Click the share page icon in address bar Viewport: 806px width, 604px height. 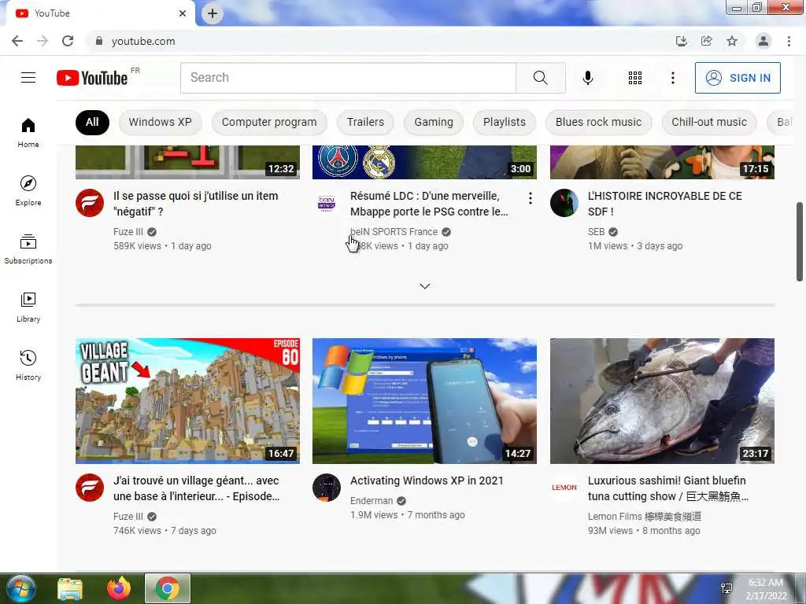pyautogui.click(x=706, y=41)
